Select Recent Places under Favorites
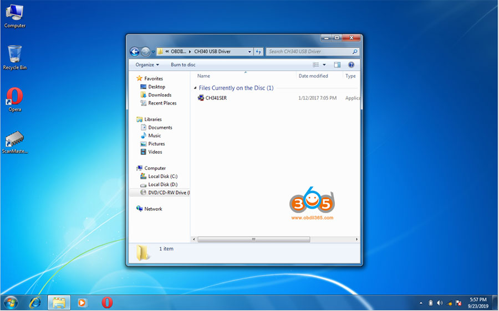 (x=159, y=103)
